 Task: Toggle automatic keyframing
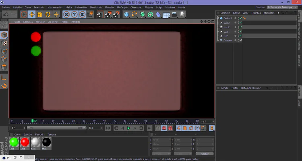point(164,128)
